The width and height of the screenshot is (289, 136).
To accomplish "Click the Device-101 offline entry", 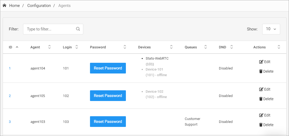I will [x=156, y=72].
